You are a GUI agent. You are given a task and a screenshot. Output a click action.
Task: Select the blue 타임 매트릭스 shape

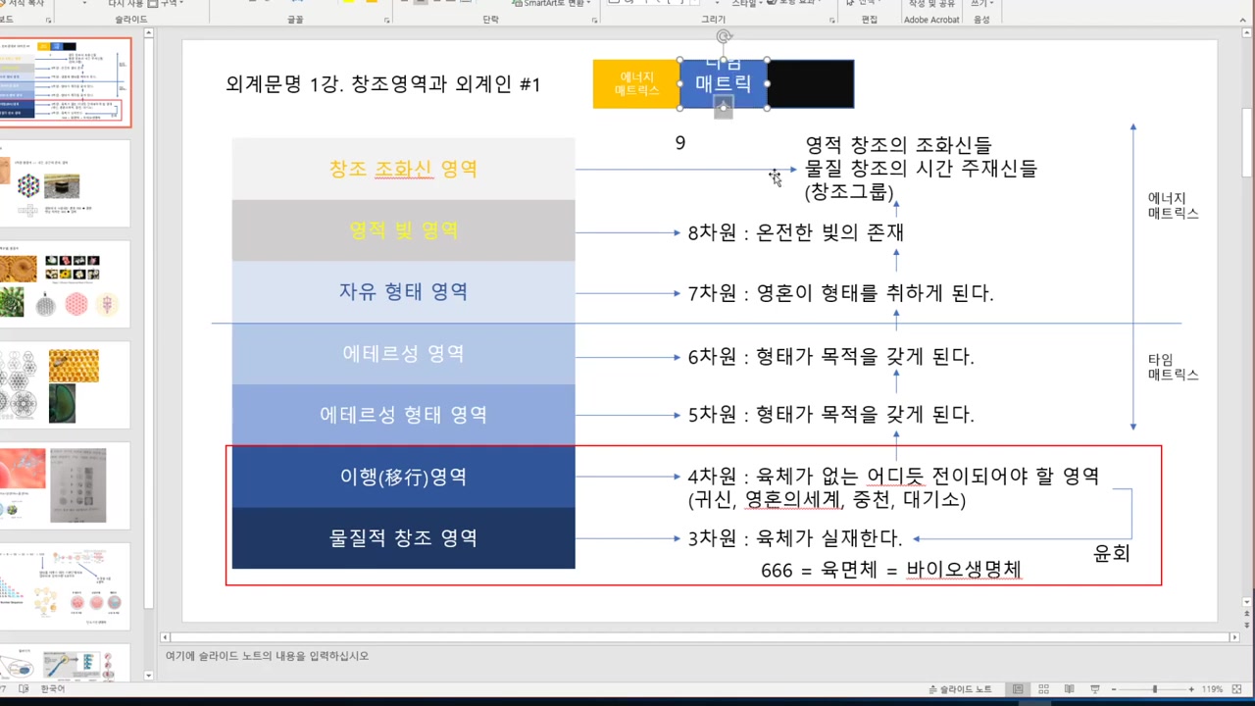[724, 84]
